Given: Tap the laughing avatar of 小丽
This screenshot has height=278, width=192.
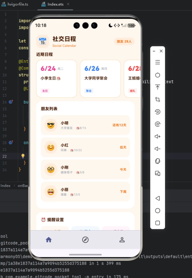Looking at the screenshot, I should (x=51, y=192).
